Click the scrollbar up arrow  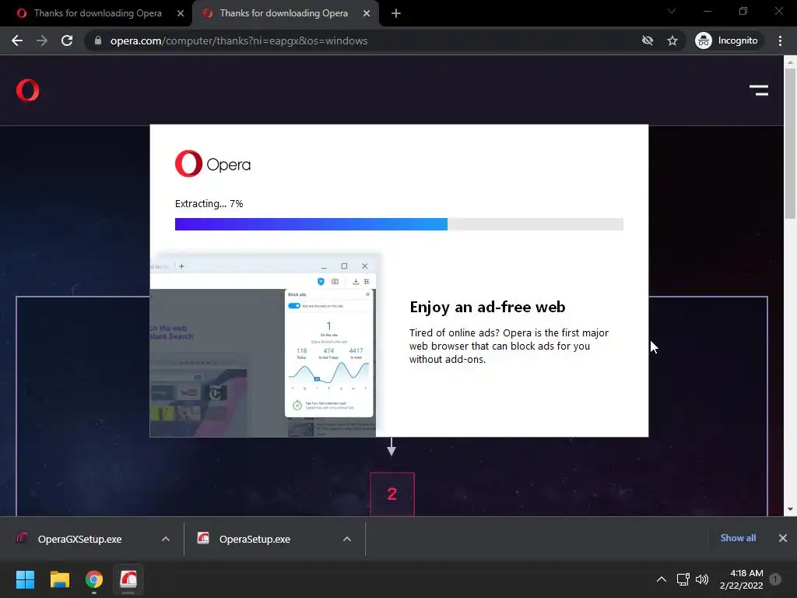(x=790, y=62)
